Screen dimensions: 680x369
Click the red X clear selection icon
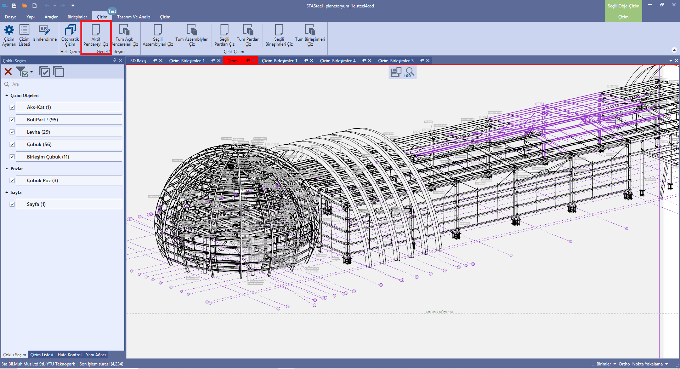[x=8, y=72]
